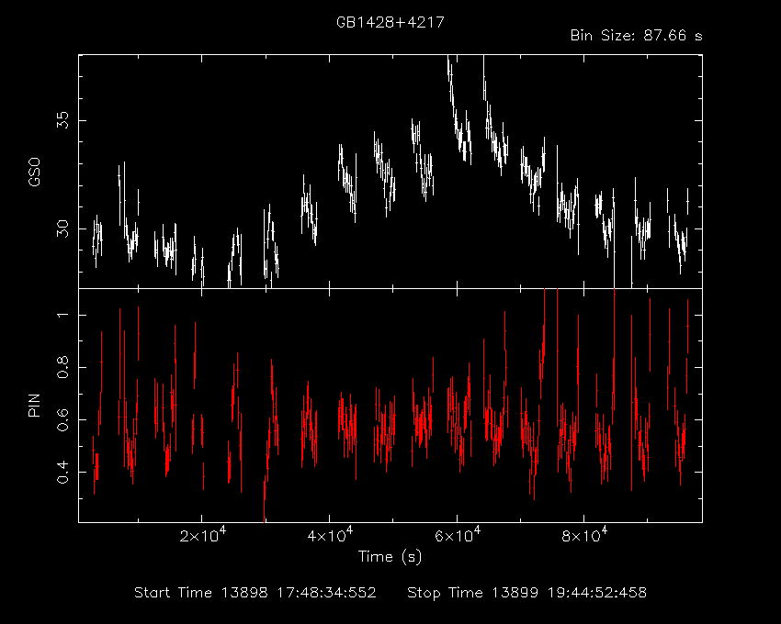Screen dimensions: 781x624
Task: Click the 0.4 tick label on PIN axis
Action: 62,472
